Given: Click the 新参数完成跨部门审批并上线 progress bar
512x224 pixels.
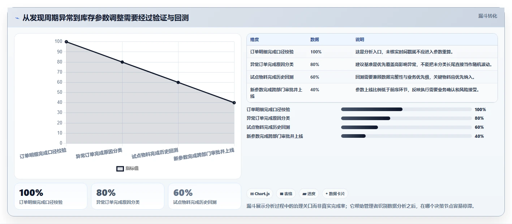Looking at the screenshot, I should [x=406, y=136].
